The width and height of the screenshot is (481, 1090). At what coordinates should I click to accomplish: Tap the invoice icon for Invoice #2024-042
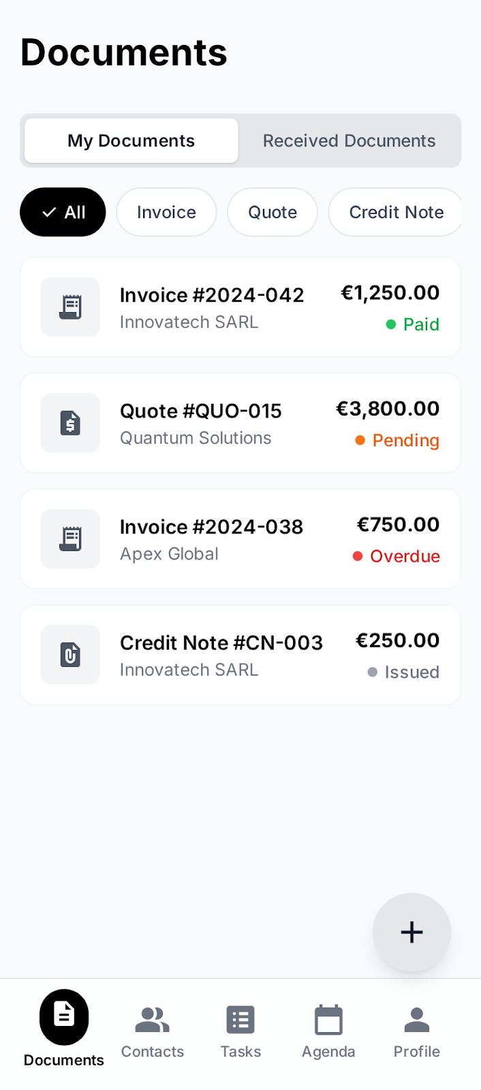(x=70, y=307)
